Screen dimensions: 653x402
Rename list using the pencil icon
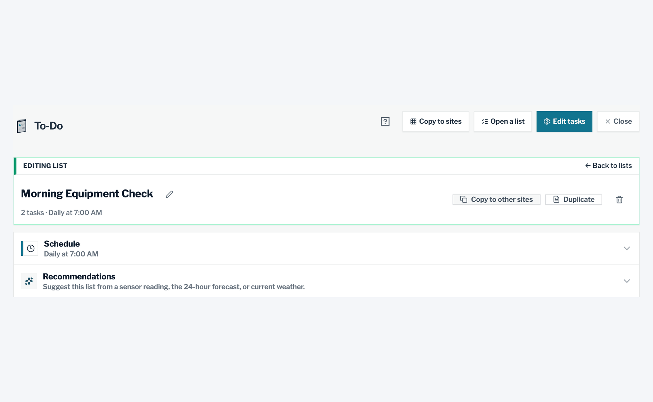[169, 194]
